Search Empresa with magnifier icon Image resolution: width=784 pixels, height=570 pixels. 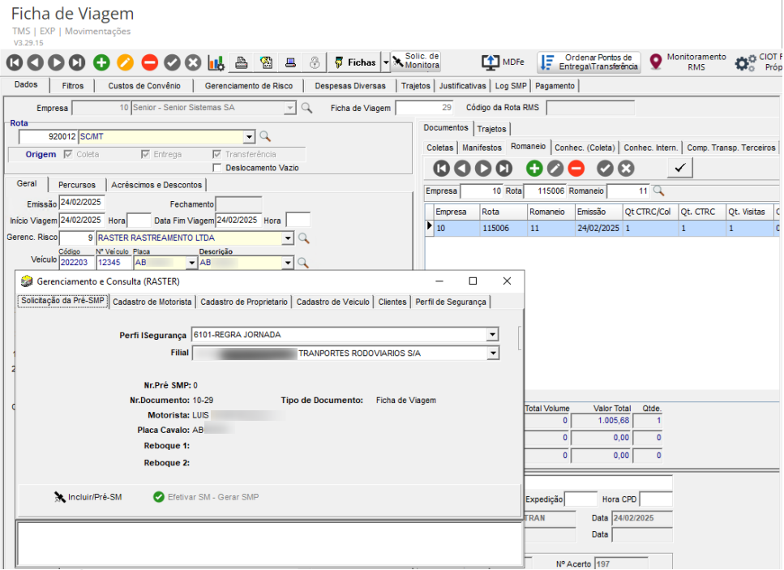[x=306, y=108]
